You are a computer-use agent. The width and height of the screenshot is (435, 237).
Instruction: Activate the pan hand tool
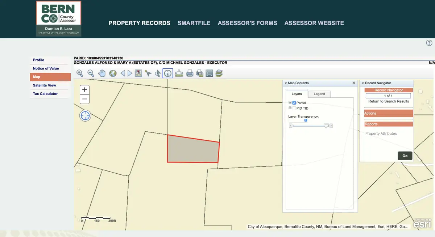point(102,73)
